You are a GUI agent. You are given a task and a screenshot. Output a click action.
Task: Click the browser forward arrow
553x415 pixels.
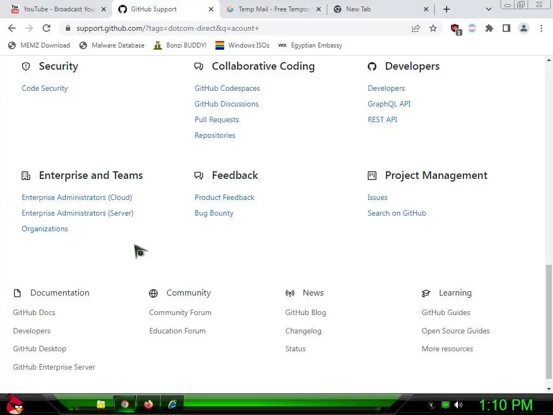click(29, 28)
